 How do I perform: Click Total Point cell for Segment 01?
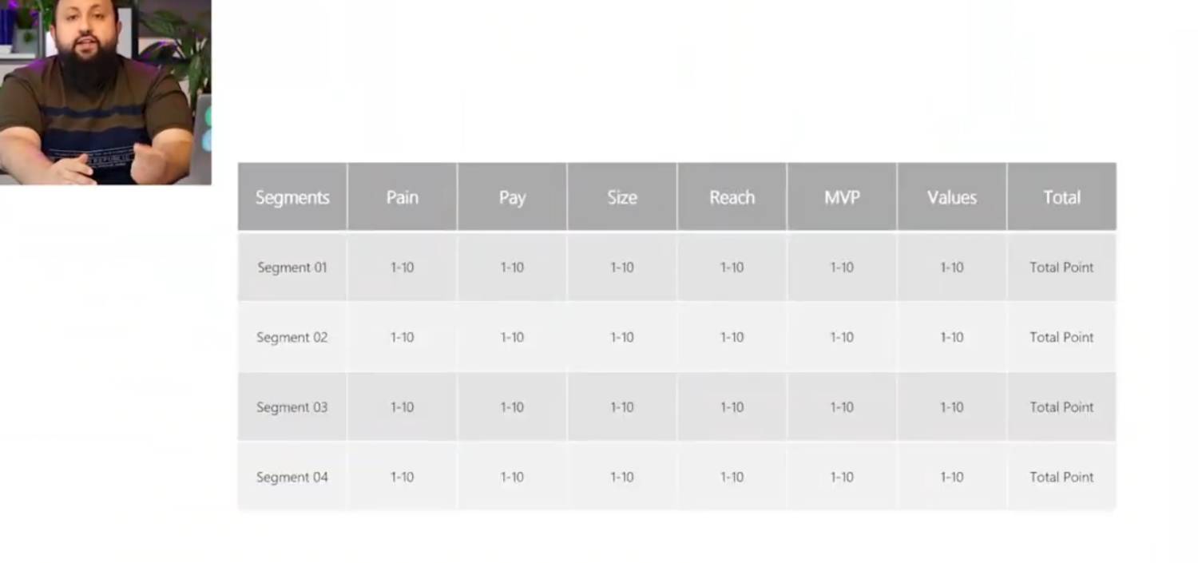(x=1061, y=268)
